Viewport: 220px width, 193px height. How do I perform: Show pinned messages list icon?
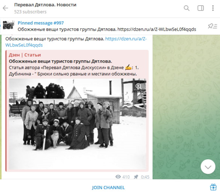click(x=213, y=26)
